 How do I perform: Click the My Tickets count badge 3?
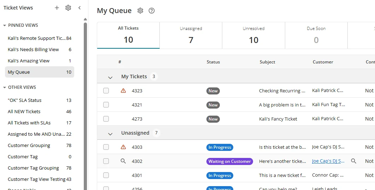click(x=154, y=76)
